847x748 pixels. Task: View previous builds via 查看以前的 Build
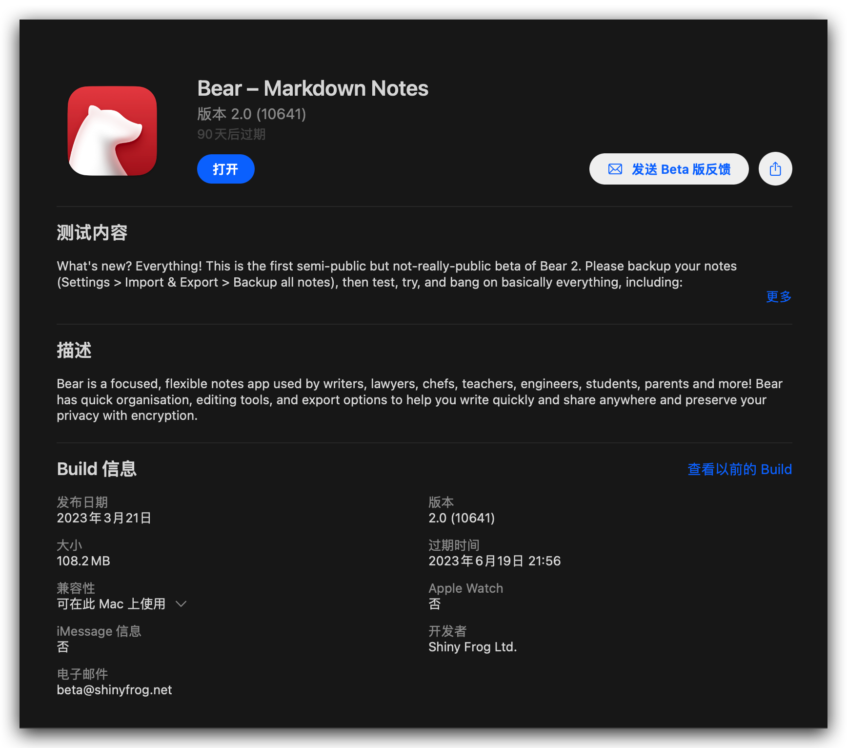point(740,469)
